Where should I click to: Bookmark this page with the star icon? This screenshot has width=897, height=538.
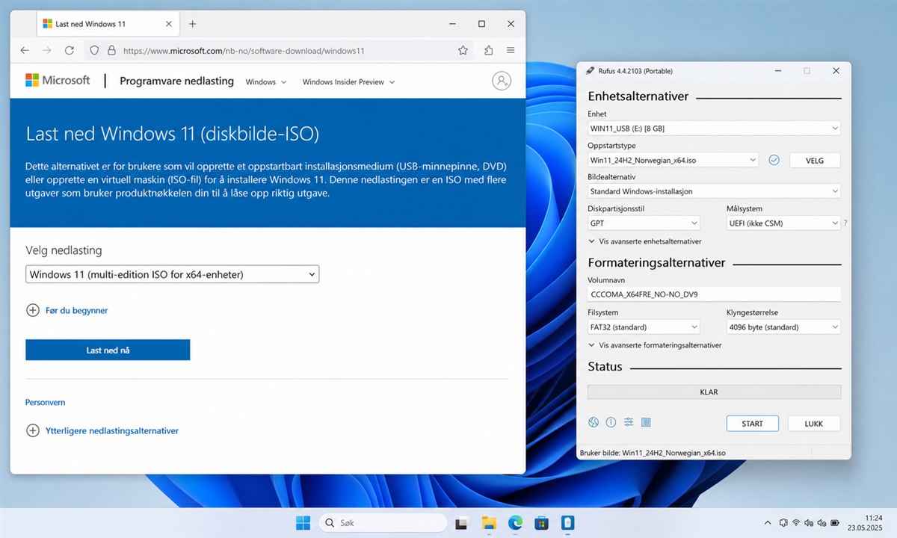tap(463, 51)
